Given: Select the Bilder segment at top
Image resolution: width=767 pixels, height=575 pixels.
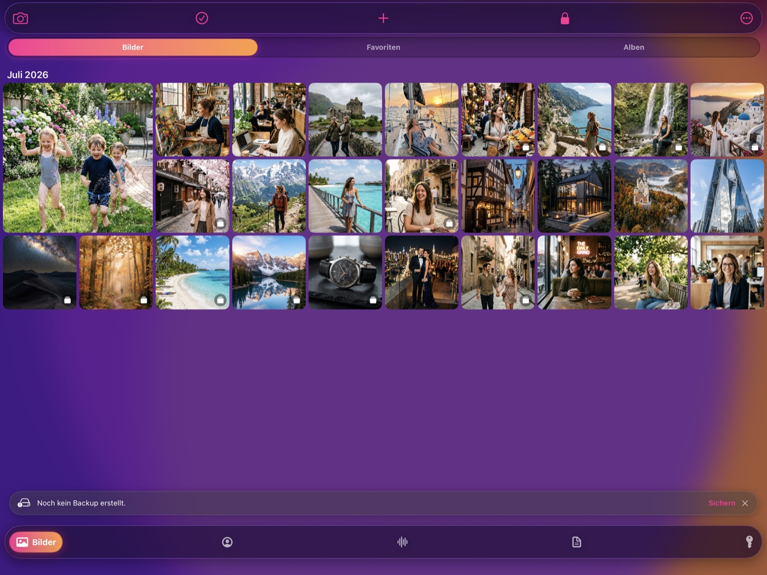Looking at the screenshot, I should (133, 47).
